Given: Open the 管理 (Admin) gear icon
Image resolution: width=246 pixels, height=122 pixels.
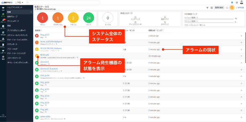Looking at the screenshot, I should click(3, 58).
